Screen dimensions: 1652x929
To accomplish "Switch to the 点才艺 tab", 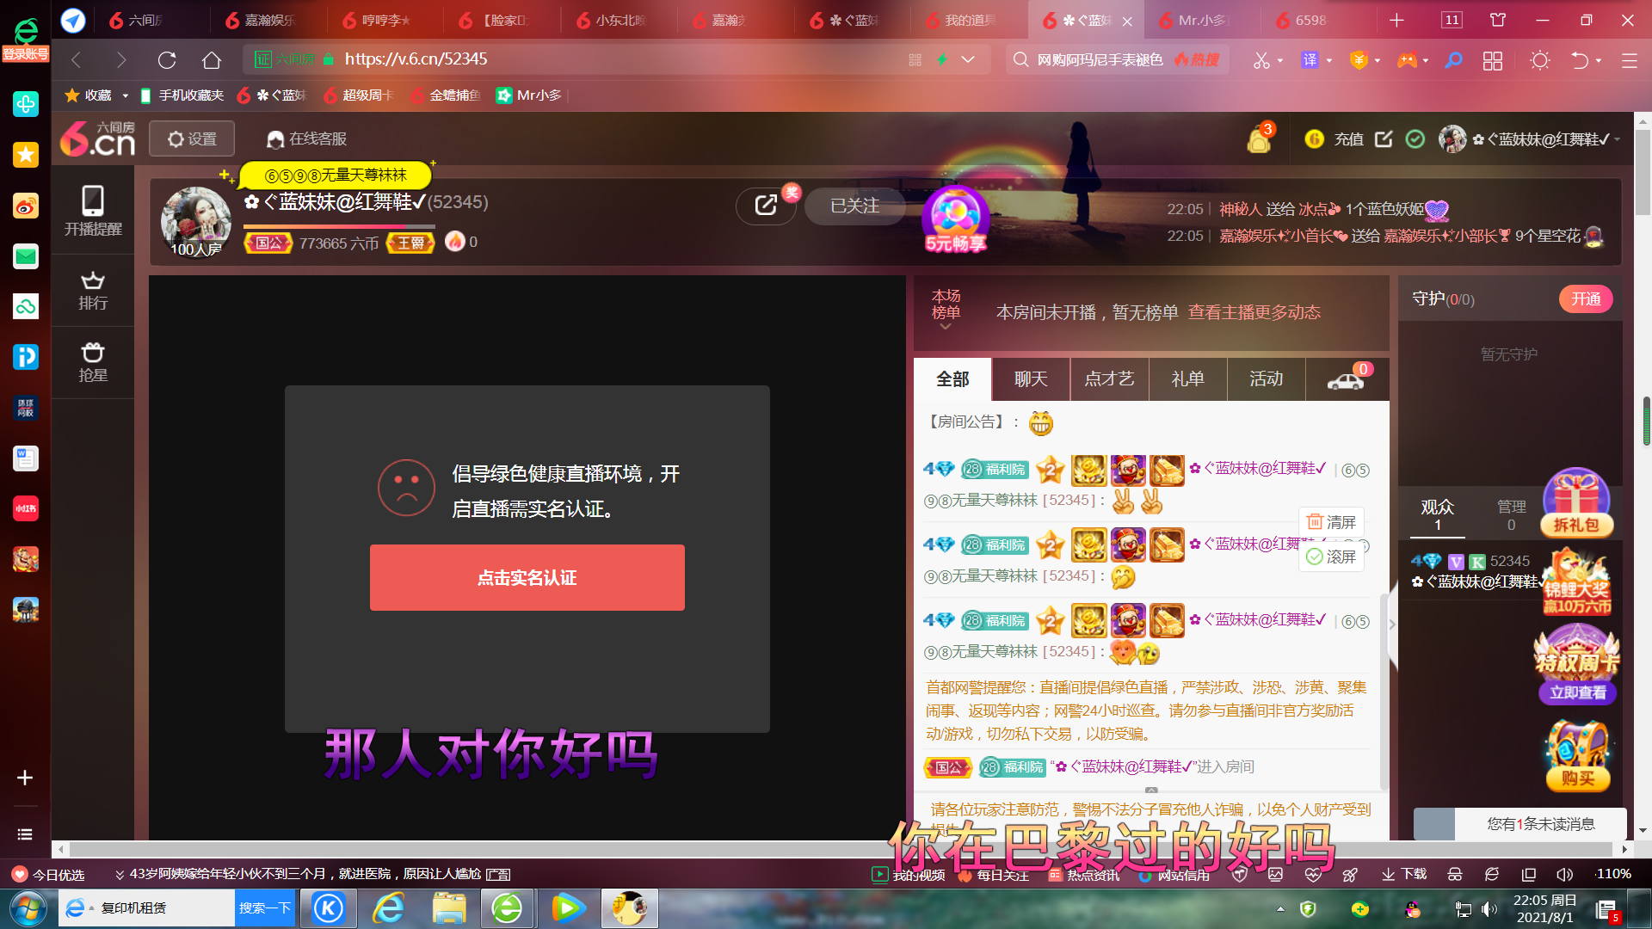I will point(1109,379).
